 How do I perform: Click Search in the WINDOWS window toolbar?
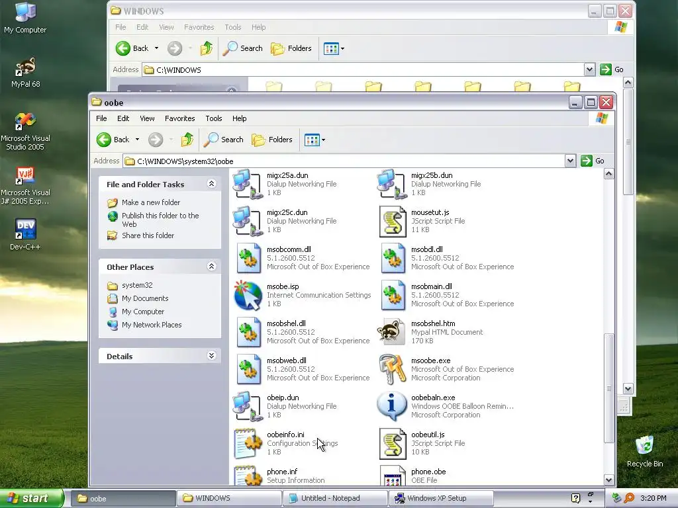tap(242, 48)
